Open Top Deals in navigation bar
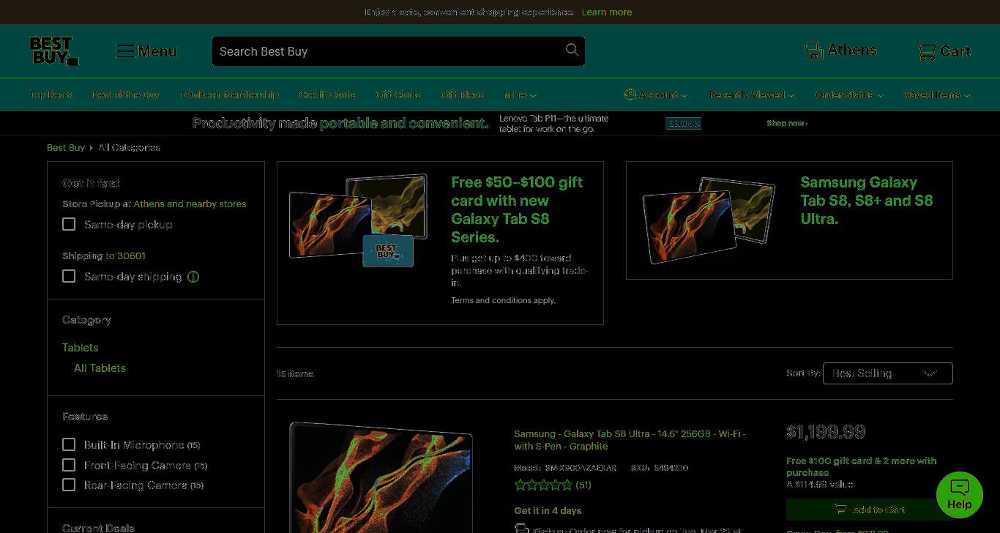The image size is (1000, 533). tap(51, 95)
